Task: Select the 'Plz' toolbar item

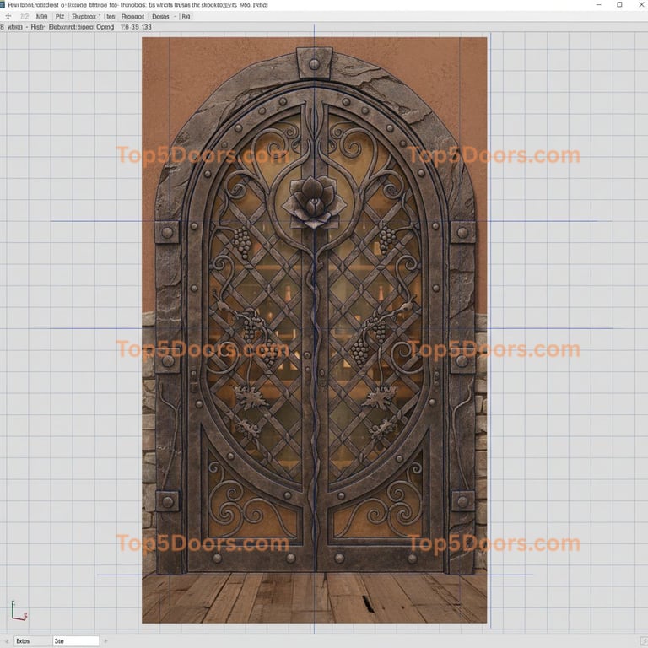Action: click(60, 17)
